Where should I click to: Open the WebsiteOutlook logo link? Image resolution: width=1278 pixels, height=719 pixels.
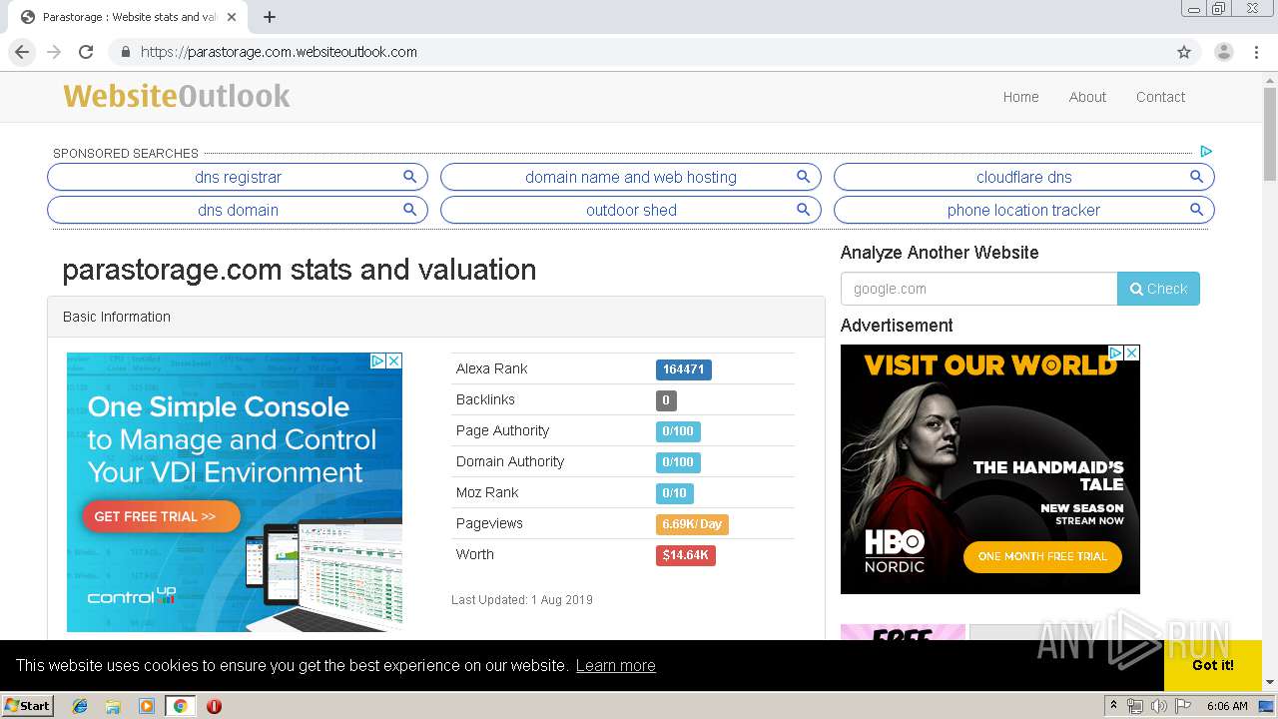click(177, 96)
